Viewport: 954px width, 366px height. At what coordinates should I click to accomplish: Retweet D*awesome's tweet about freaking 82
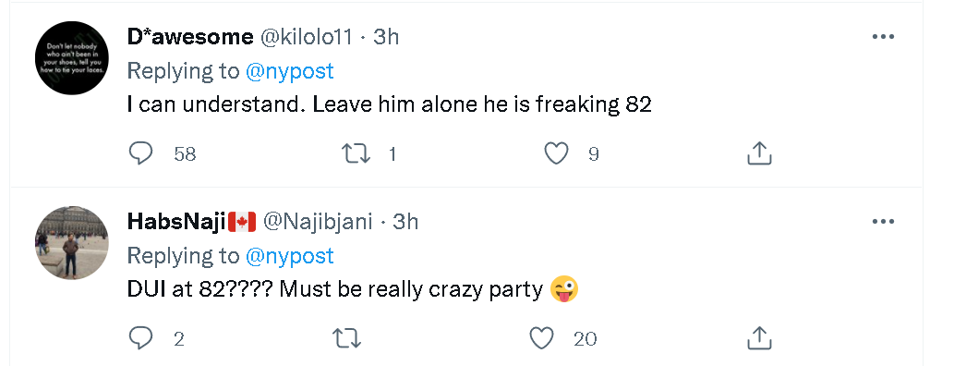click(356, 153)
